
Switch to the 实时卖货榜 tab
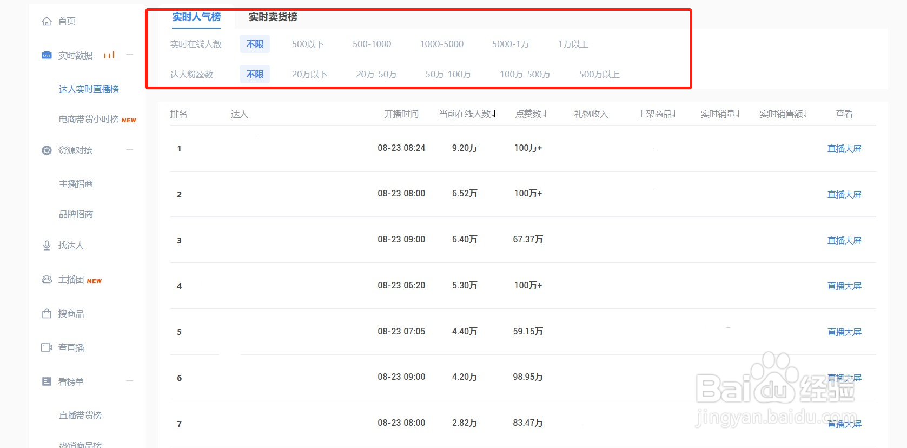pyautogui.click(x=273, y=17)
